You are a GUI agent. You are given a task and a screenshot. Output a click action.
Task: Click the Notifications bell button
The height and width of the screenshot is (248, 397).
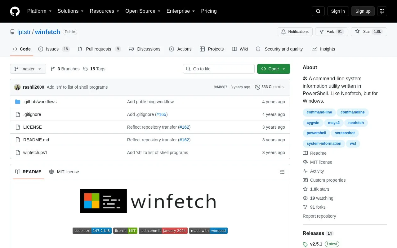pos(295,32)
